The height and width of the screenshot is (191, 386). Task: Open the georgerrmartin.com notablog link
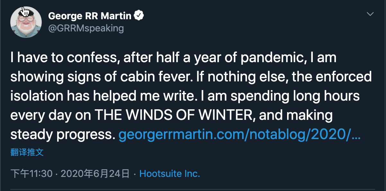click(234, 135)
